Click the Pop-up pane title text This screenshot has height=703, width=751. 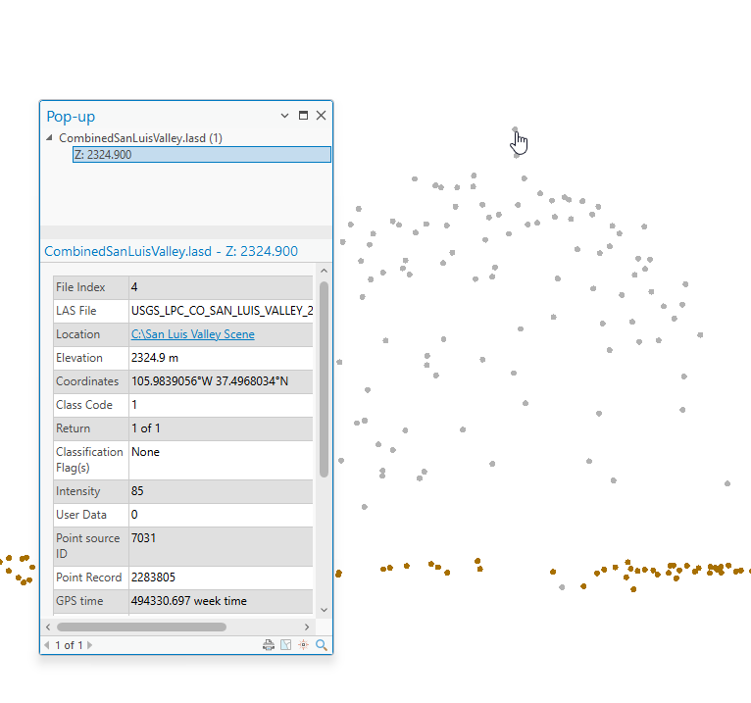point(71,117)
